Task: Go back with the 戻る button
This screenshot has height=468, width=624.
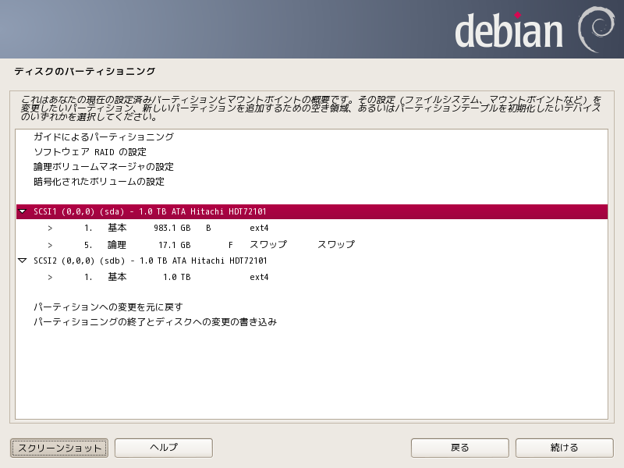Action: click(x=460, y=448)
